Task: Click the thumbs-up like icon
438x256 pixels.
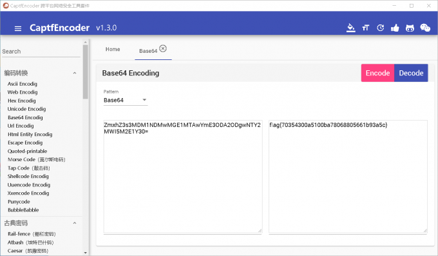Action: [x=395, y=28]
